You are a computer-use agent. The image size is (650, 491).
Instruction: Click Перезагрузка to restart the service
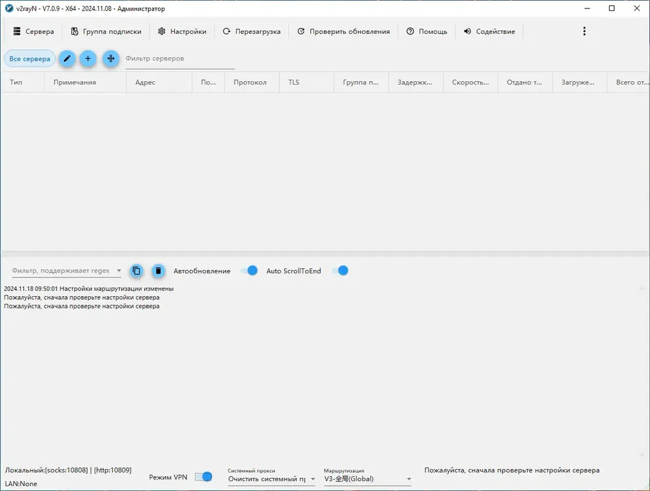252,31
